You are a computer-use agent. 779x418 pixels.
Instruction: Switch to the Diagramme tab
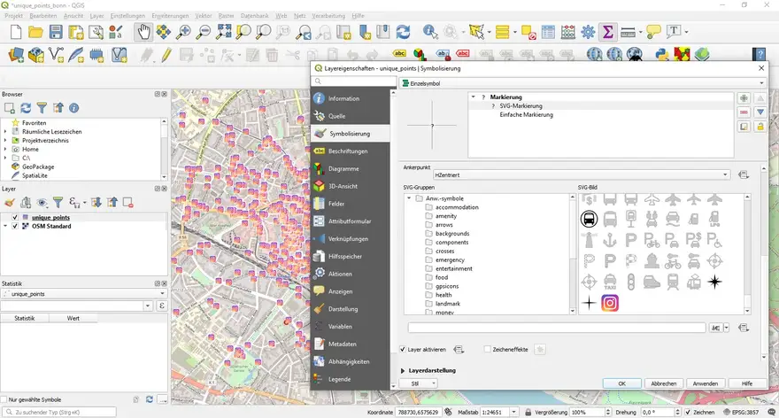(351, 168)
